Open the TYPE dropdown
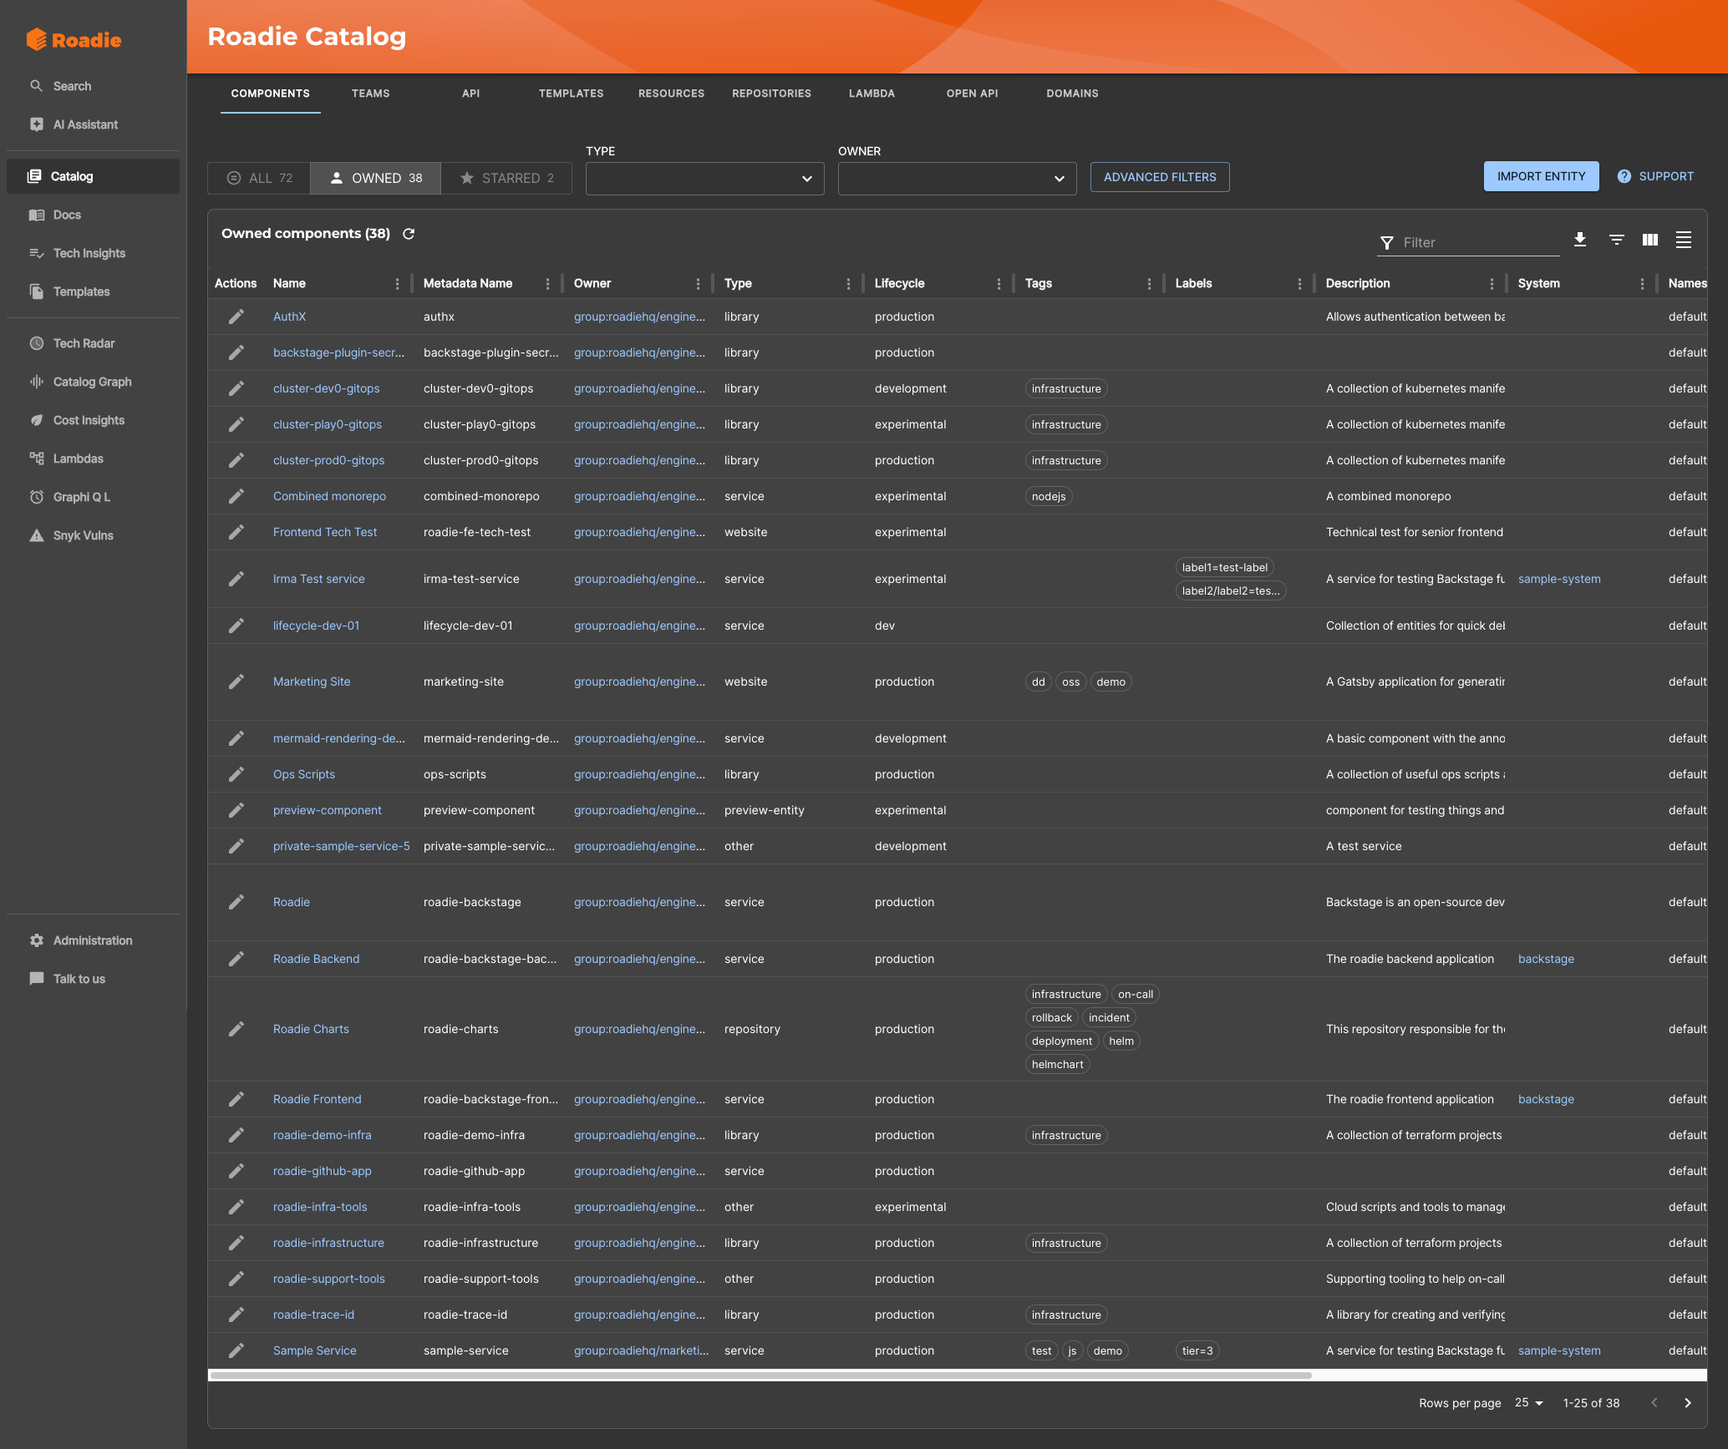 pos(704,179)
